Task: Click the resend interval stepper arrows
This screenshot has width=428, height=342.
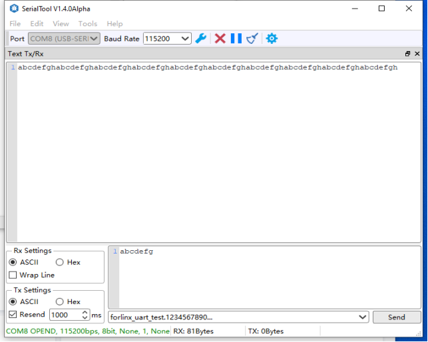Action: [85, 315]
